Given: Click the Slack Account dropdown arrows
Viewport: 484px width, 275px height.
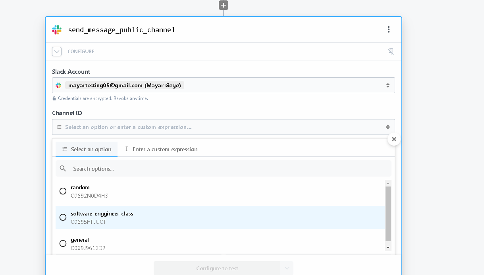Looking at the screenshot, I should tap(388, 85).
